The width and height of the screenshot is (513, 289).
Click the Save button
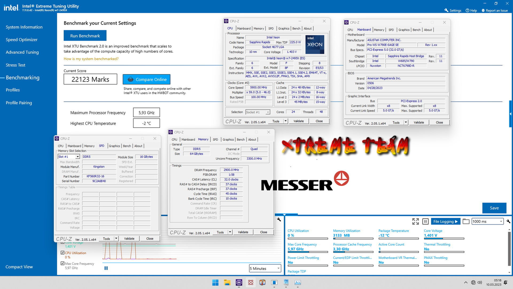pyautogui.click(x=494, y=208)
